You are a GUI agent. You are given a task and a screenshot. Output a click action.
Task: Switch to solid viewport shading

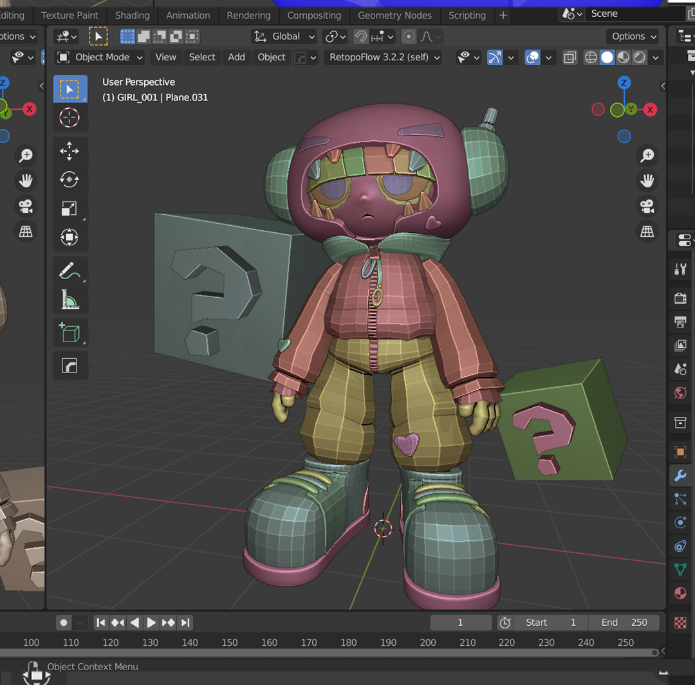[x=607, y=57]
